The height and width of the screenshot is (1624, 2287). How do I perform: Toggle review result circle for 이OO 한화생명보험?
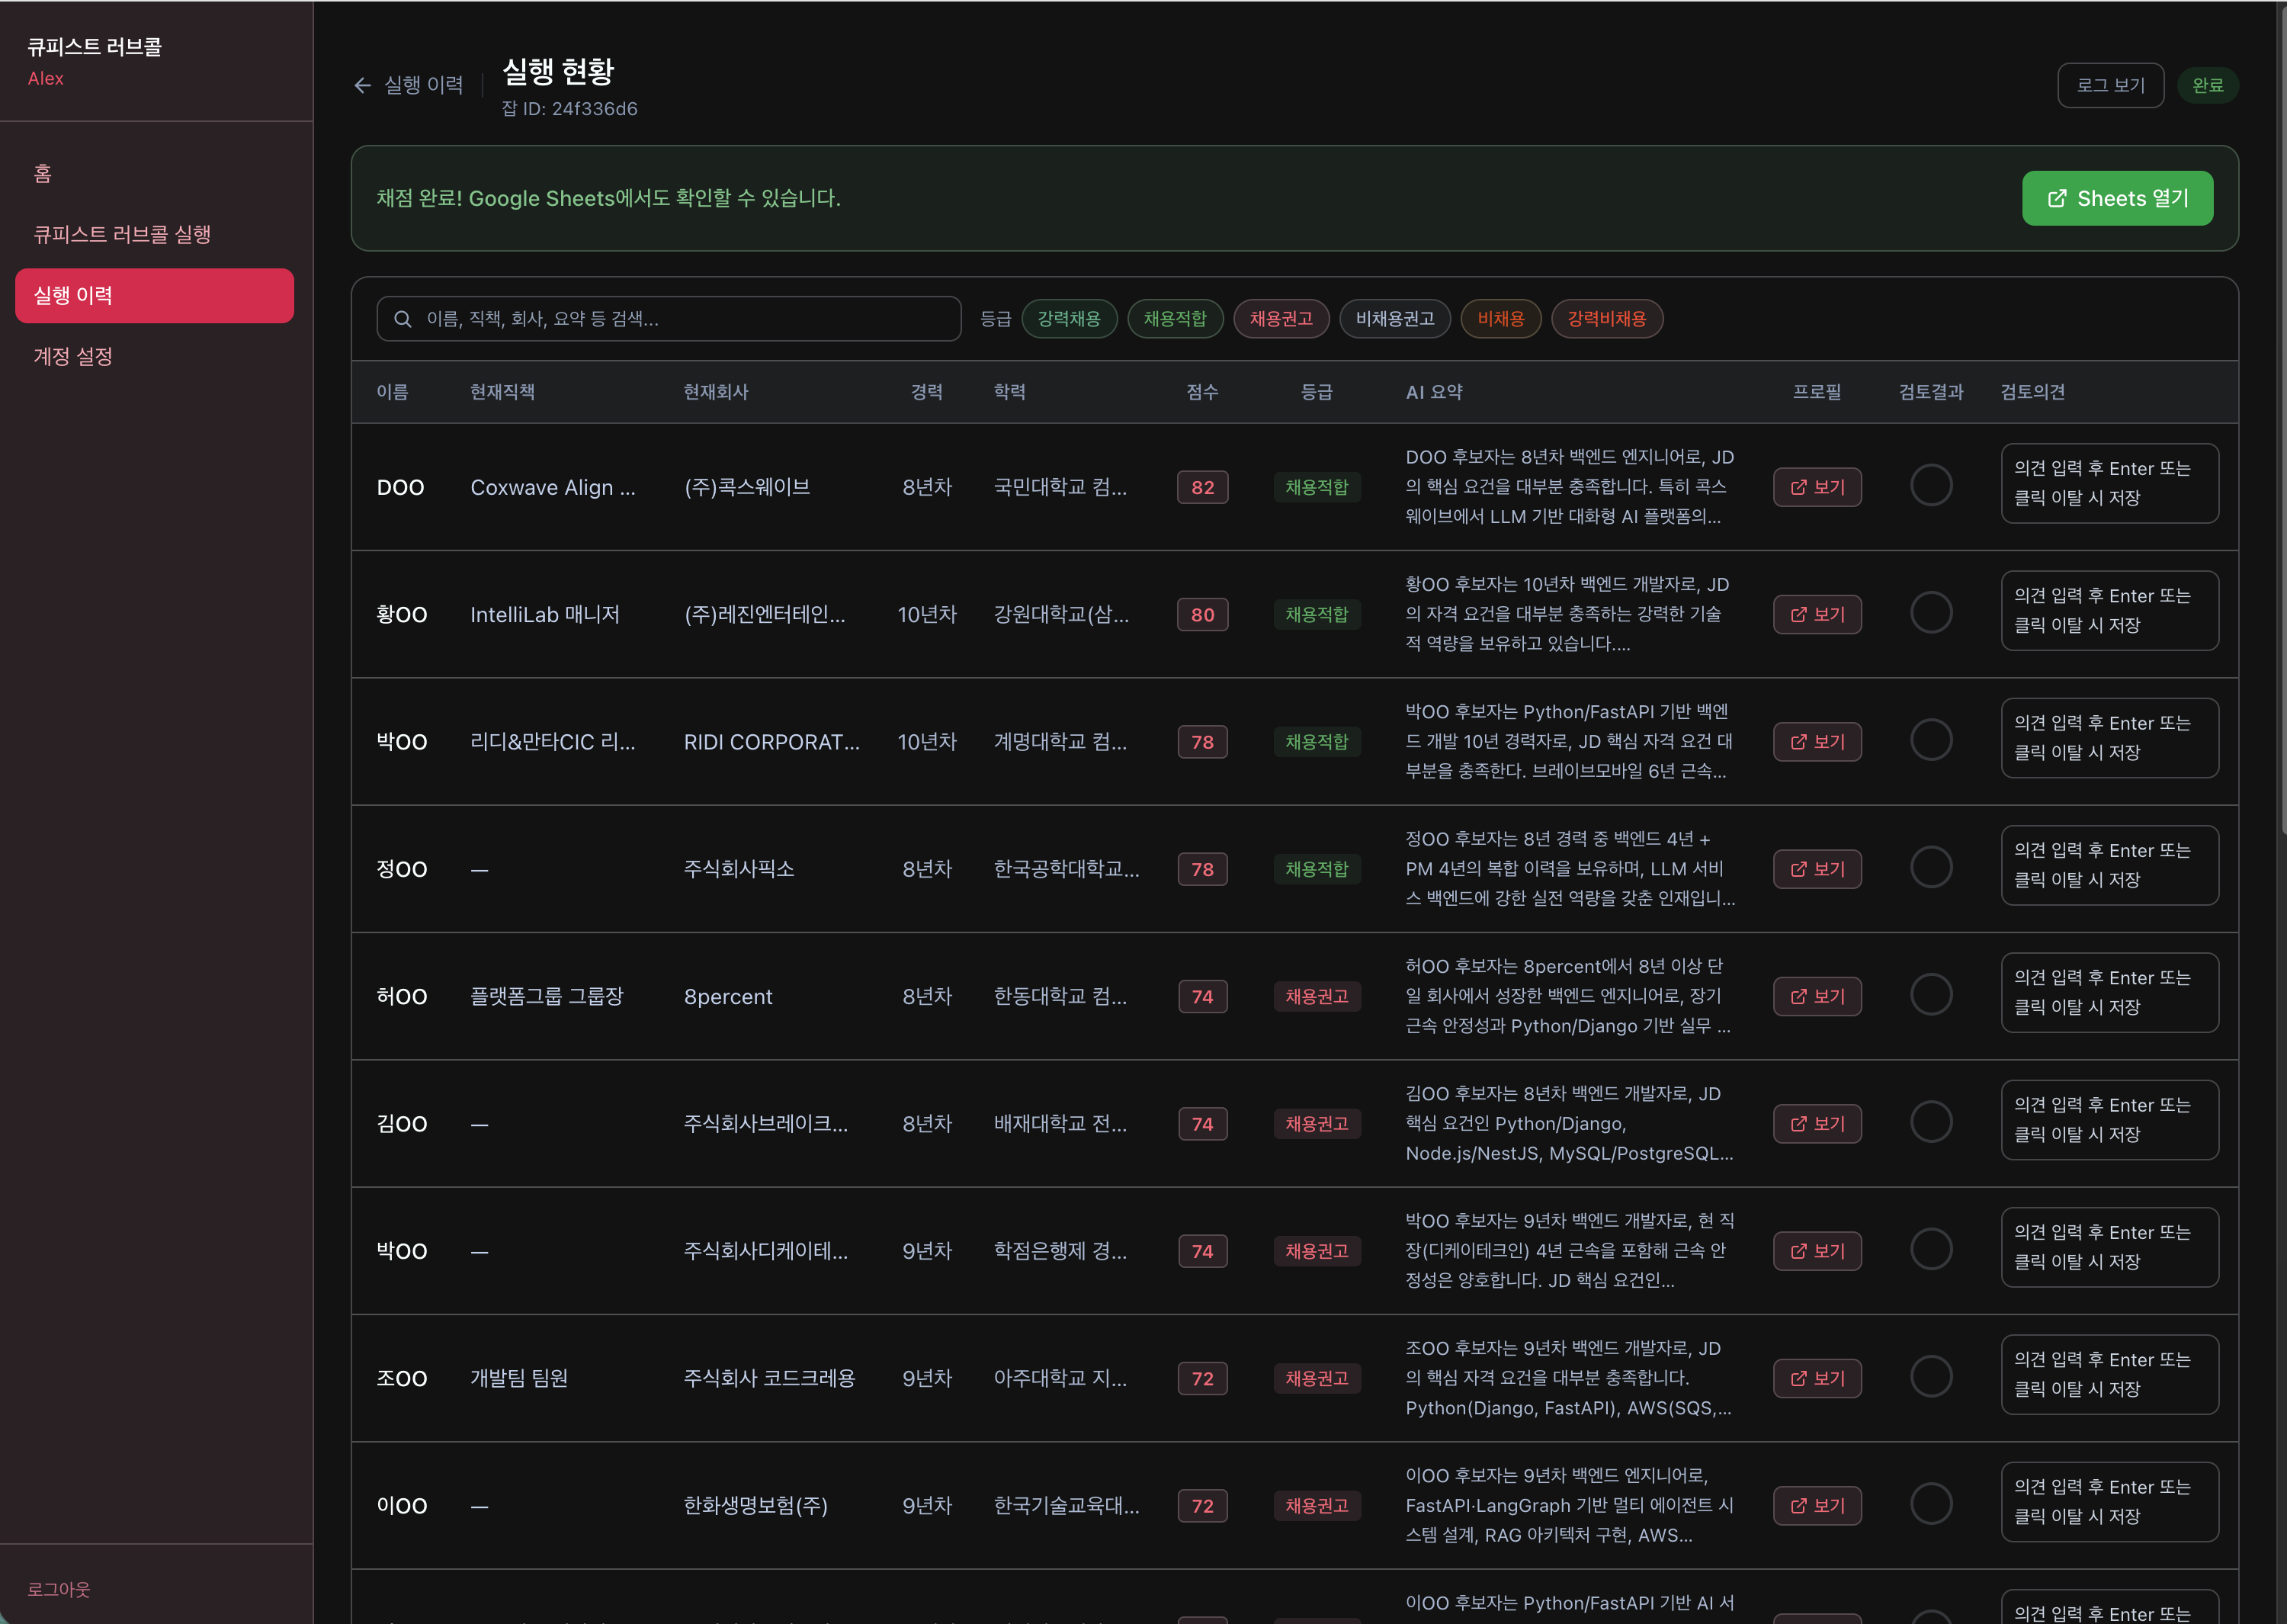tap(1930, 1504)
